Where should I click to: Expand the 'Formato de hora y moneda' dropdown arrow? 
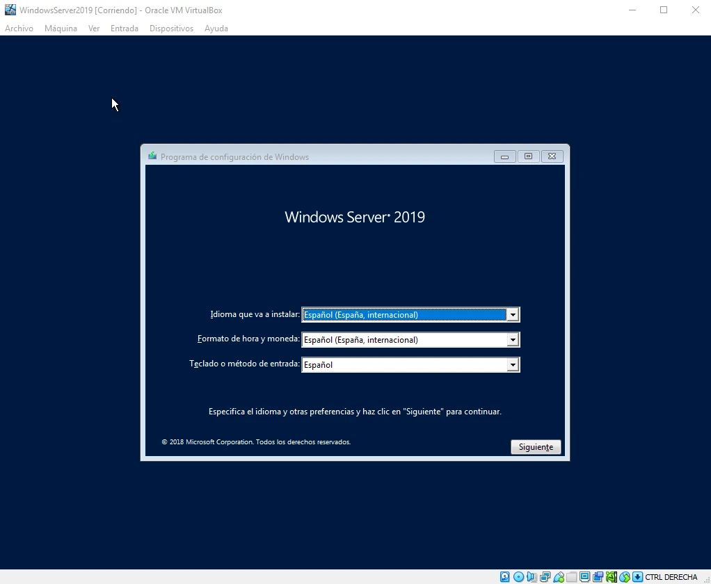point(513,339)
